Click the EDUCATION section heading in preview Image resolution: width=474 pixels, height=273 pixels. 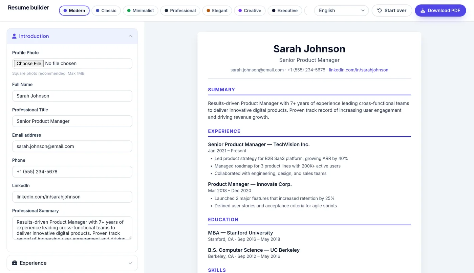[223, 220]
